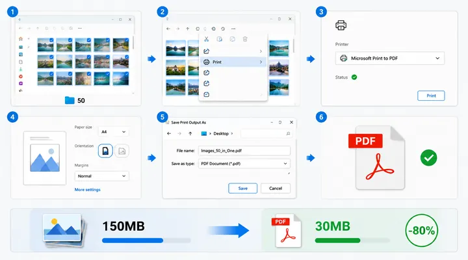The height and width of the screenshot is (260, 468).
Task: Click the large printer icon above Printer label
Action: coord(341,25)
